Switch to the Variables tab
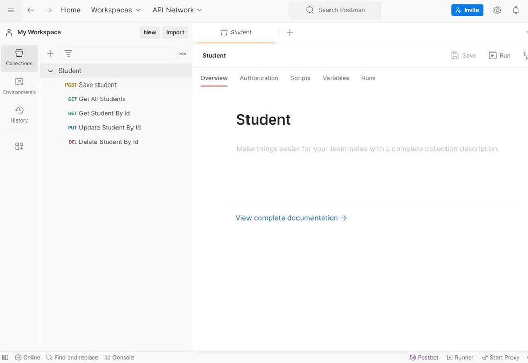This screenshot has width=528, height=363. (x=336, y=78)
